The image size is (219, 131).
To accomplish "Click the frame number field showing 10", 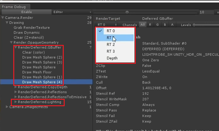I will click(x=205, y=12).
